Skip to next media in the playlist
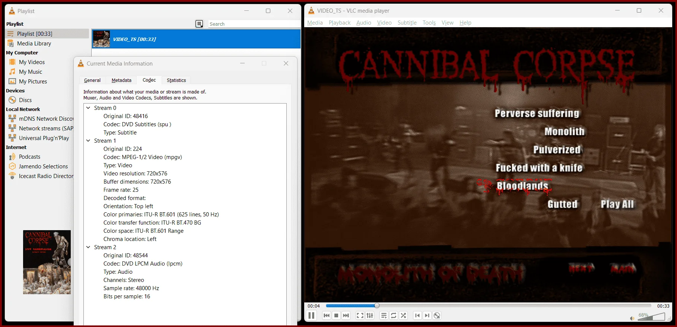677x327 pixels. click(x=346, y=315)
